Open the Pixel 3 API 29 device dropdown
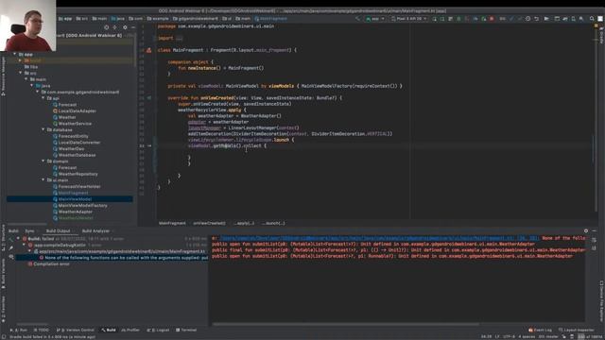 pos(409,19)
